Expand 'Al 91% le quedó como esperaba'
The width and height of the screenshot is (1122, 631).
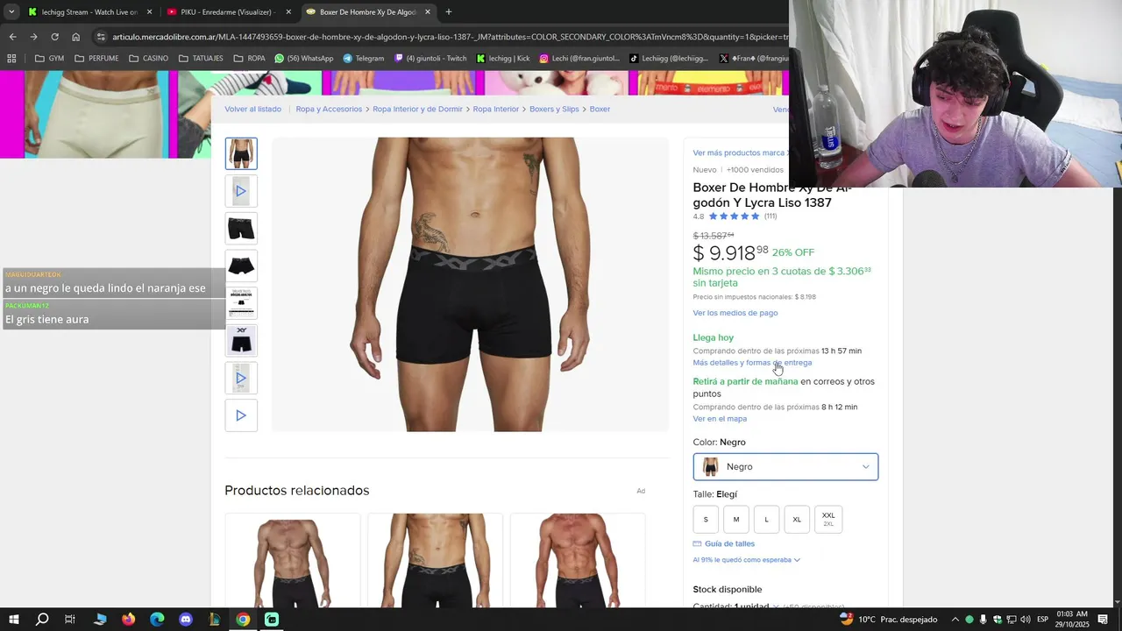[x=746, y=560]
